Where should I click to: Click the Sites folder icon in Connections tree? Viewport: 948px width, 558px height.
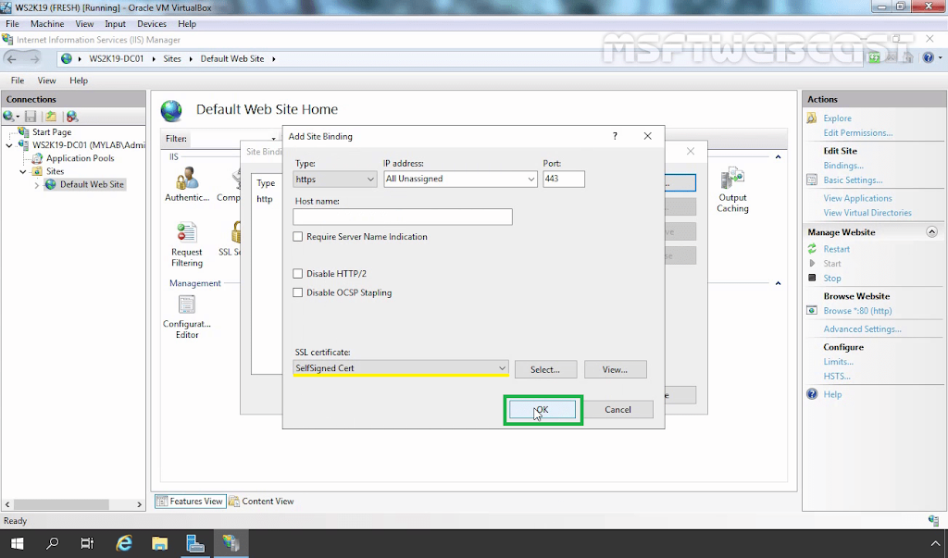(37, 171)
